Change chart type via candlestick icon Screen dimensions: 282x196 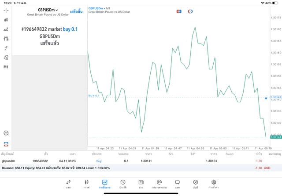tap(6, 20)
